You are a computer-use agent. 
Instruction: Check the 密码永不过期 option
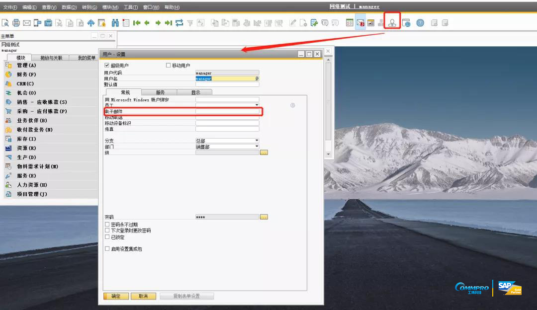coord(107,224)
